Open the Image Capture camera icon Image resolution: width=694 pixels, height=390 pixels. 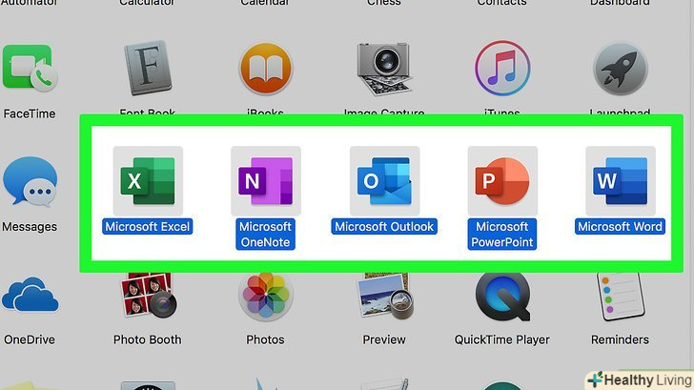click(384, 69)
